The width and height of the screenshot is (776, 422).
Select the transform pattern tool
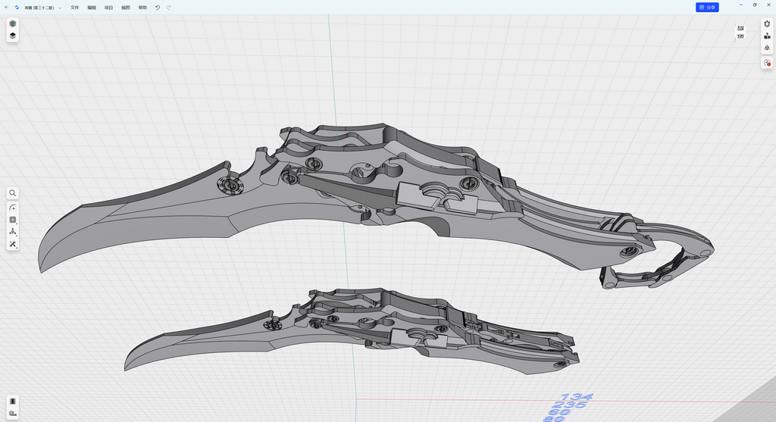coord(13,232)
